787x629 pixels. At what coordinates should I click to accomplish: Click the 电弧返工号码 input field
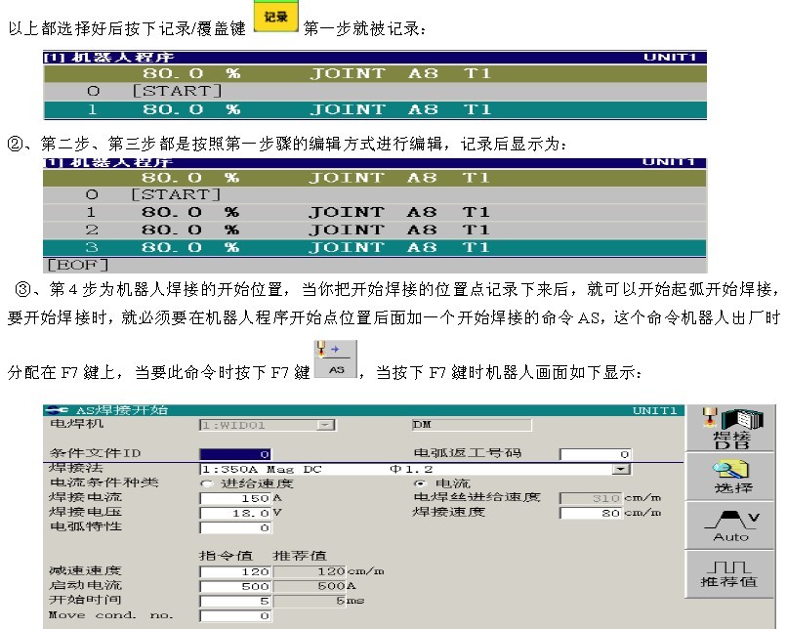click(x=596, y=454)
